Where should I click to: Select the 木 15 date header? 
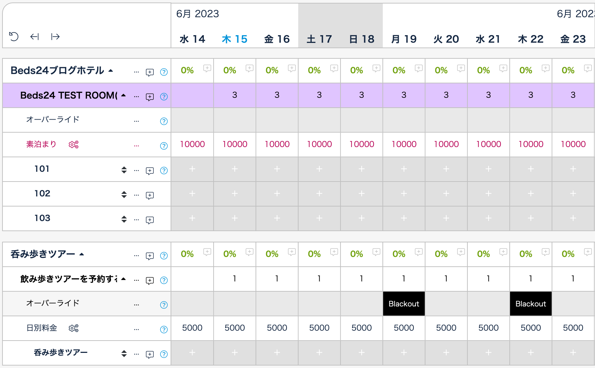coord(234,39)
